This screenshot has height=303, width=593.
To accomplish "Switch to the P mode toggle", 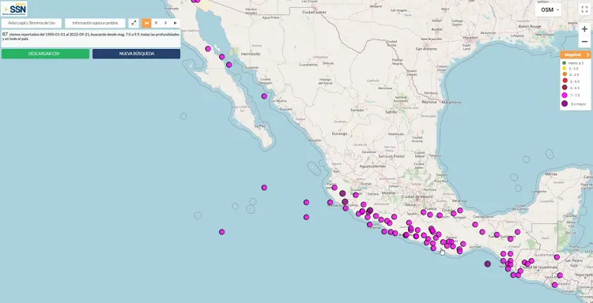I will 157,23.
